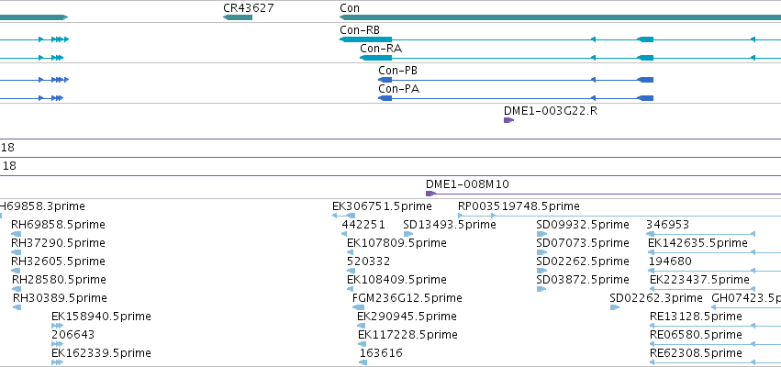Viewport: 781px width, 367px height.
Task: Select the CR43627 gene arrow glyph
Action: pos(238,17)
